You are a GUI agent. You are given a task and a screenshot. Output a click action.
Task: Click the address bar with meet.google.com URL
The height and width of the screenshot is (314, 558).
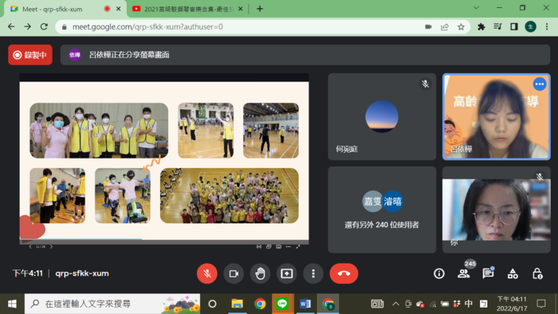pos(242,26)
